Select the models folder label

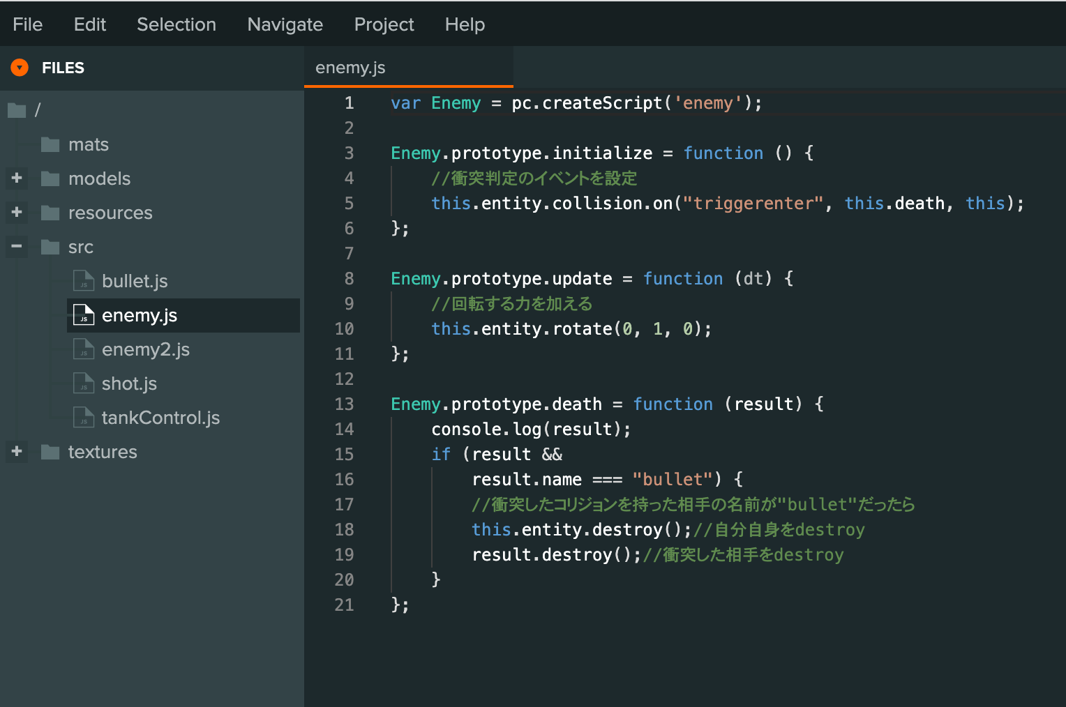pos(100,178)
